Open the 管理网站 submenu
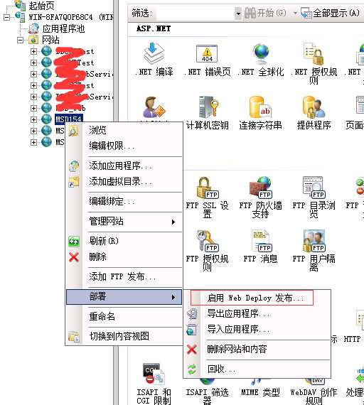 point(124,222)
